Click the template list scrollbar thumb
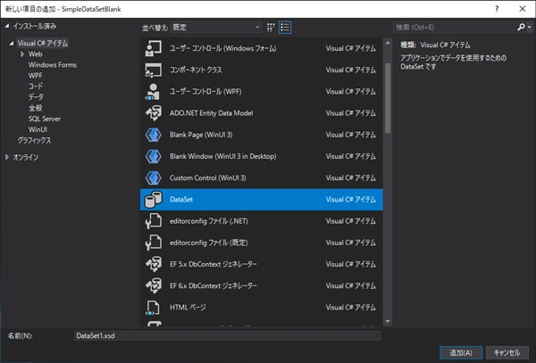Screen dimensions: 536x363 pos(388,98)
